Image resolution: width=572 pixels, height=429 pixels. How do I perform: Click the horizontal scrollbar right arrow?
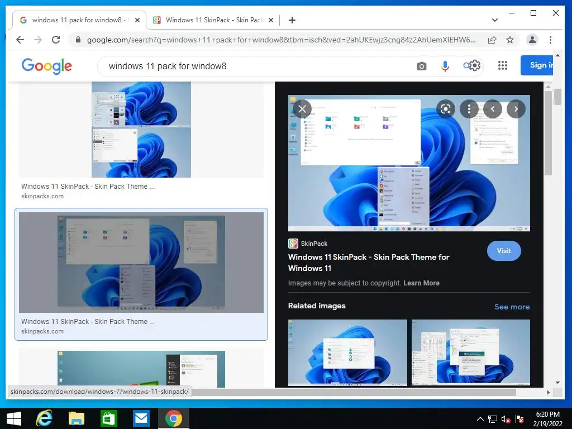(x=548, y=392)
